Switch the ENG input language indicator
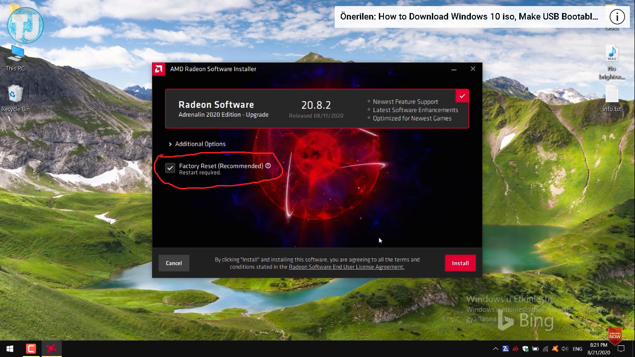 click(x=577, y=349)
